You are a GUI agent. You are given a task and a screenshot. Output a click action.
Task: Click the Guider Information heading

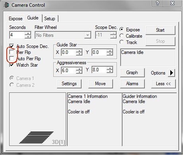[140, 96]
